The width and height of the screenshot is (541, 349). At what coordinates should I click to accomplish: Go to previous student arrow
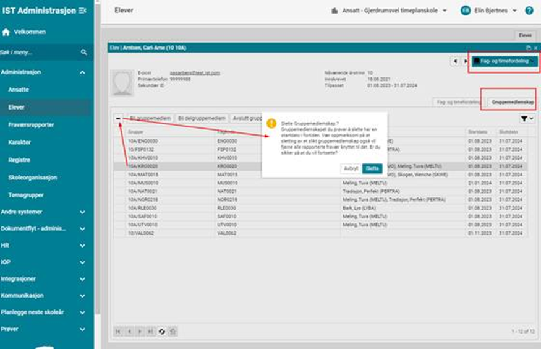point(456,61)
